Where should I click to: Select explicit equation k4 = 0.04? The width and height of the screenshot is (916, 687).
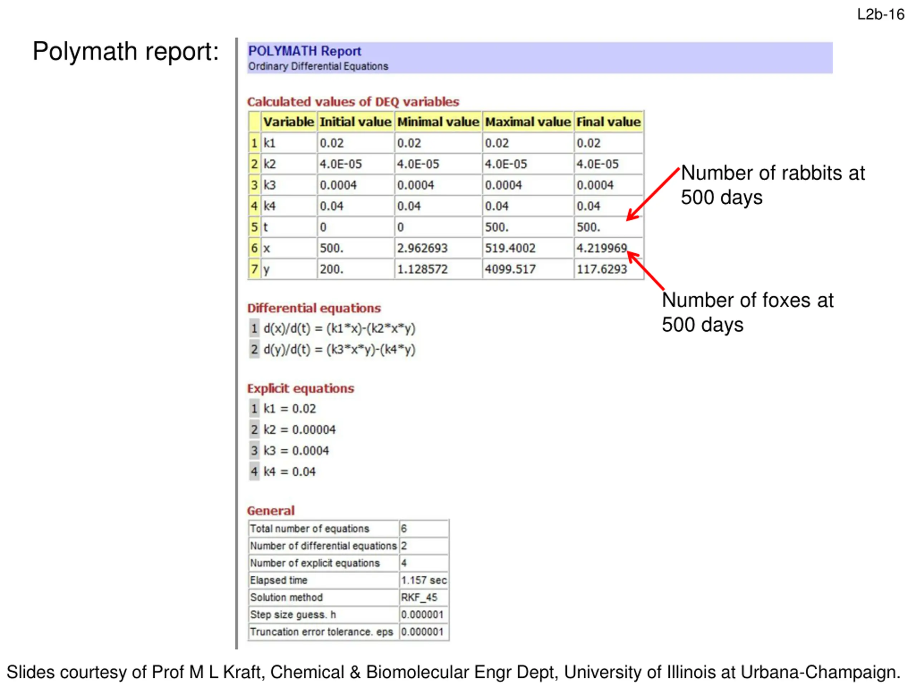pos(289,472)
